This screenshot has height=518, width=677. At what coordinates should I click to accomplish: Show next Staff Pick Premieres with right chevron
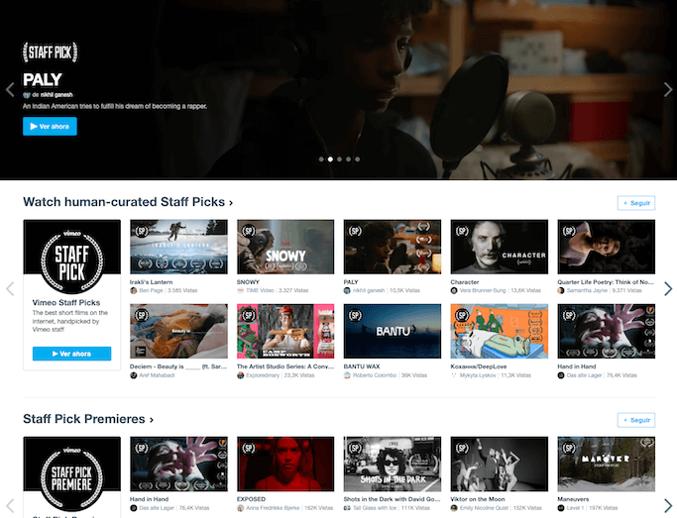tap(667, 506)
